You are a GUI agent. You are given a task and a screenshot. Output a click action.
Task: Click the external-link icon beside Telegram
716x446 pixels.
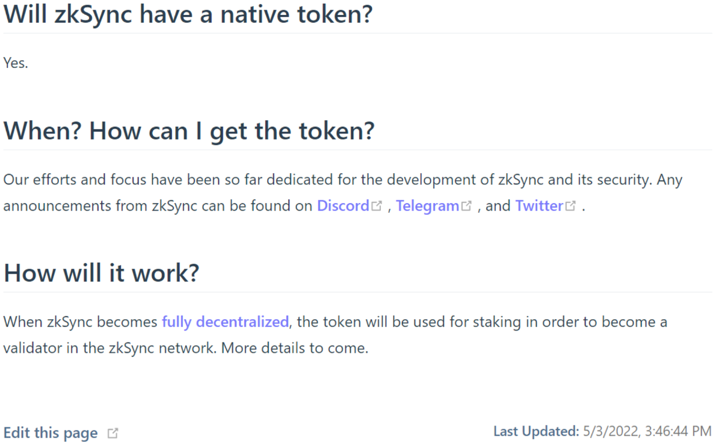point(466,206)
